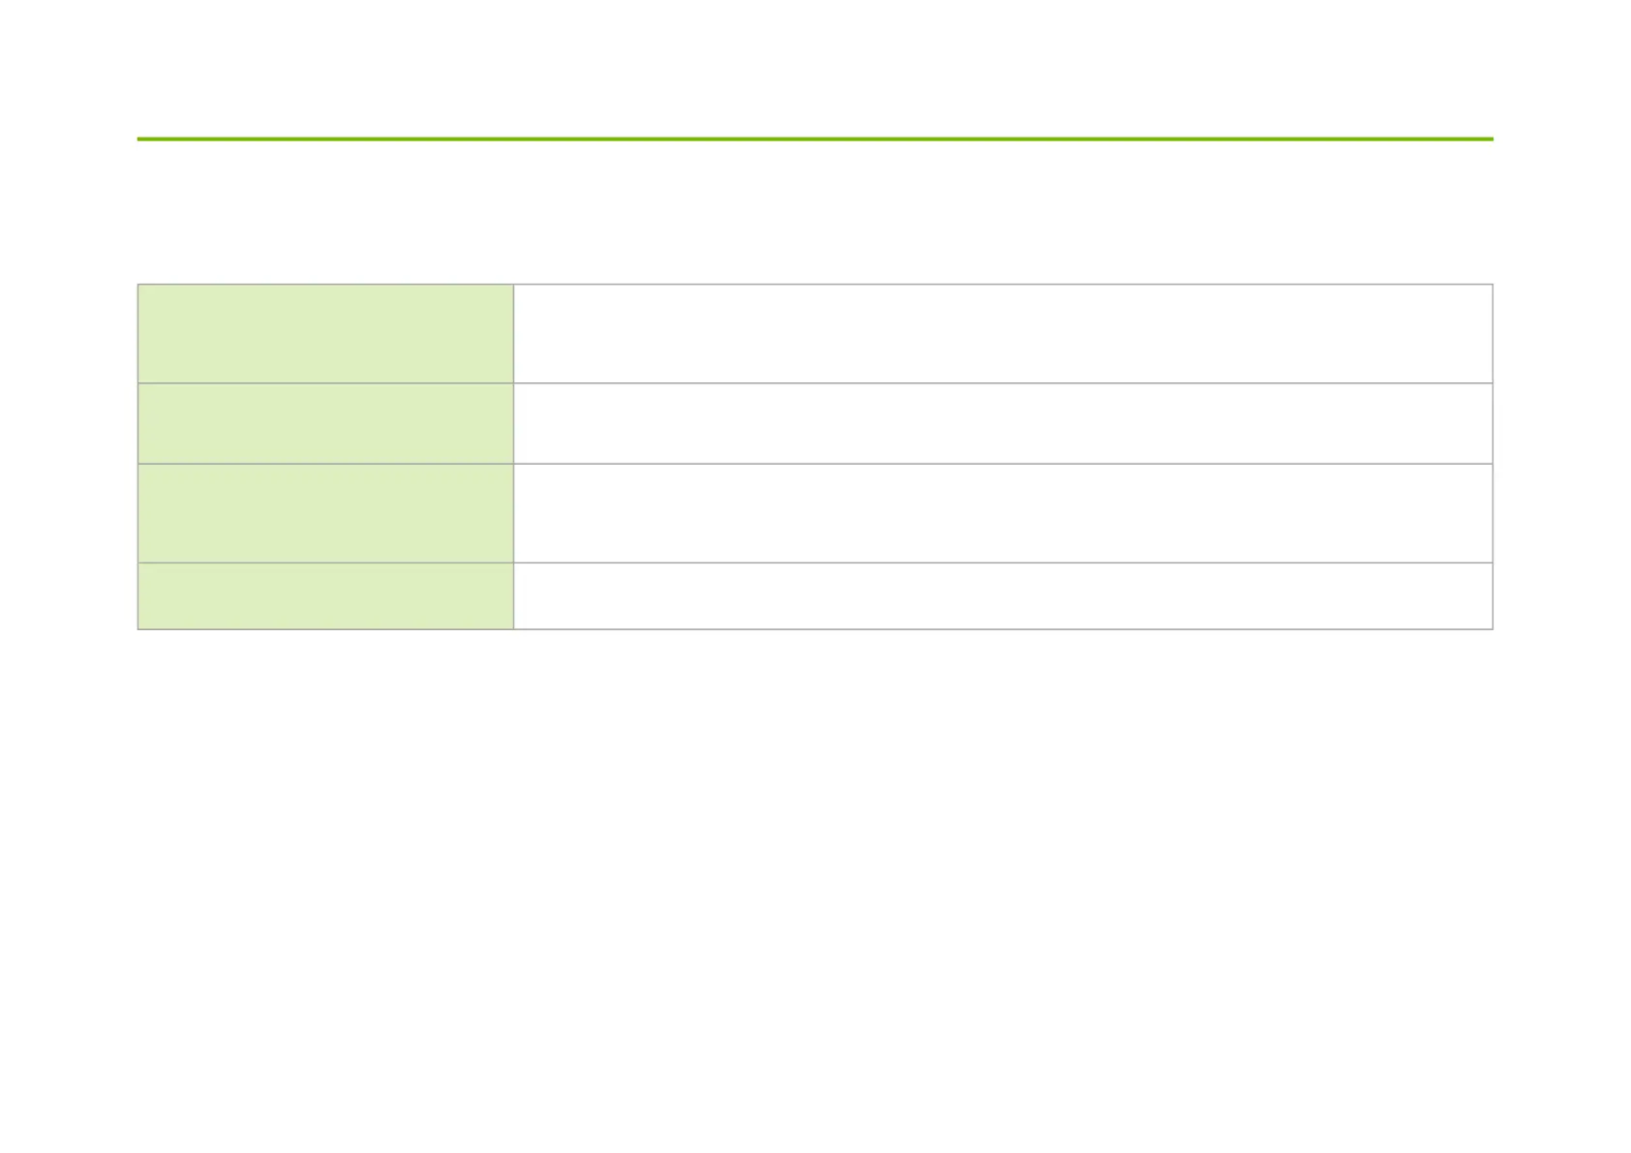The image size is (1631, 1153).
Task: Click the green horizontal line at top
Action: [x=815, y=139]
